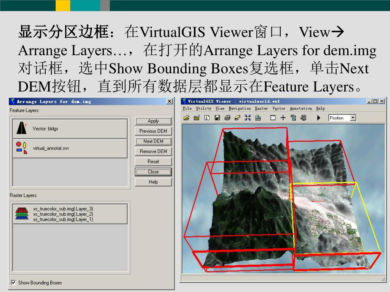Open the Annotation menu
Viewport: 390px width, 292px height.
click(x=301, y=108)
